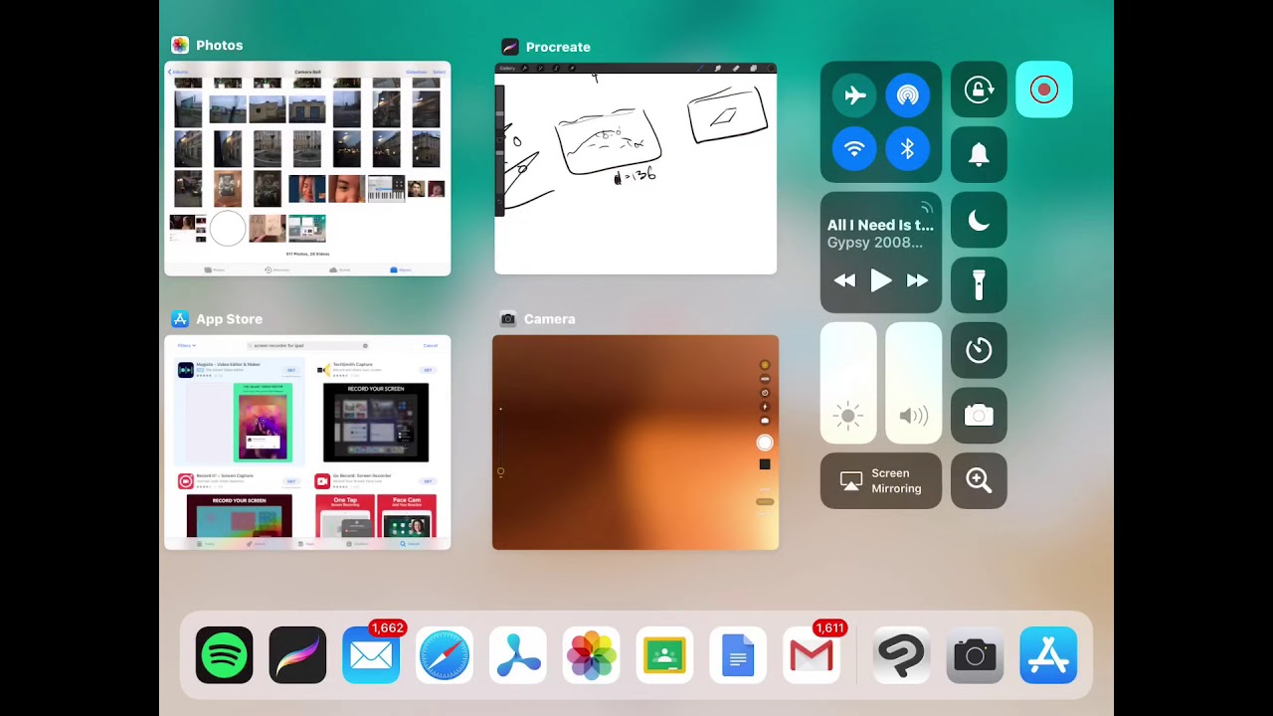Open Spotify from the dock
The image size is (1273, 716).
tap(224, 655)
